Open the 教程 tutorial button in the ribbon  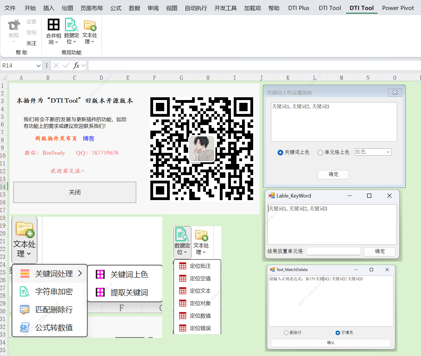pos(14,31)
